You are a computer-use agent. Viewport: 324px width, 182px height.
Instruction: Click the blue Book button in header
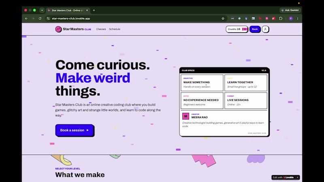(x=255, y=29)
